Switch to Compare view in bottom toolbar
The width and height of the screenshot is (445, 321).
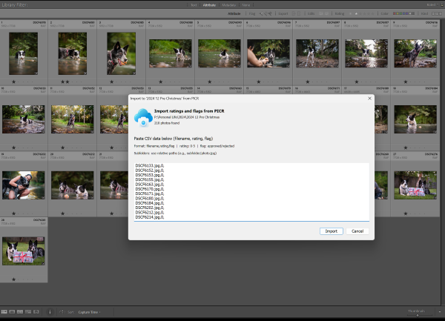[21, 311]
